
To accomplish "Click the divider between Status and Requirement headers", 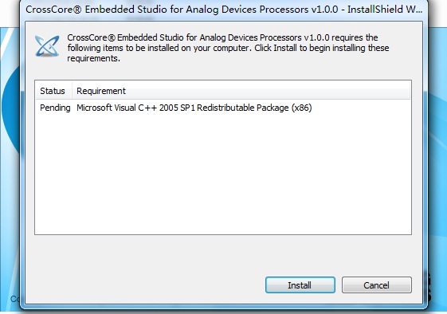I will tap(73, 91).
